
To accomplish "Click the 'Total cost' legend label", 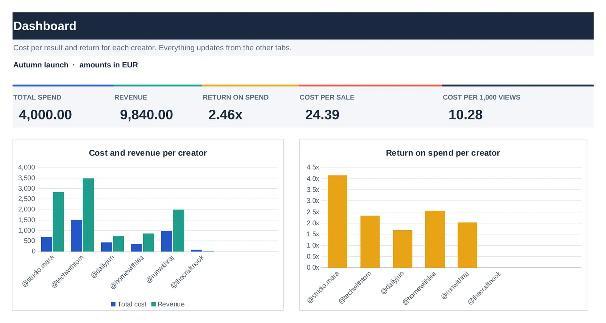I will click(x=132, y=304).
